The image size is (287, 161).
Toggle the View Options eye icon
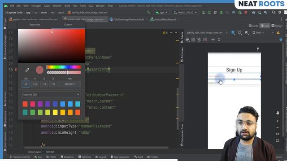point(187,40)
